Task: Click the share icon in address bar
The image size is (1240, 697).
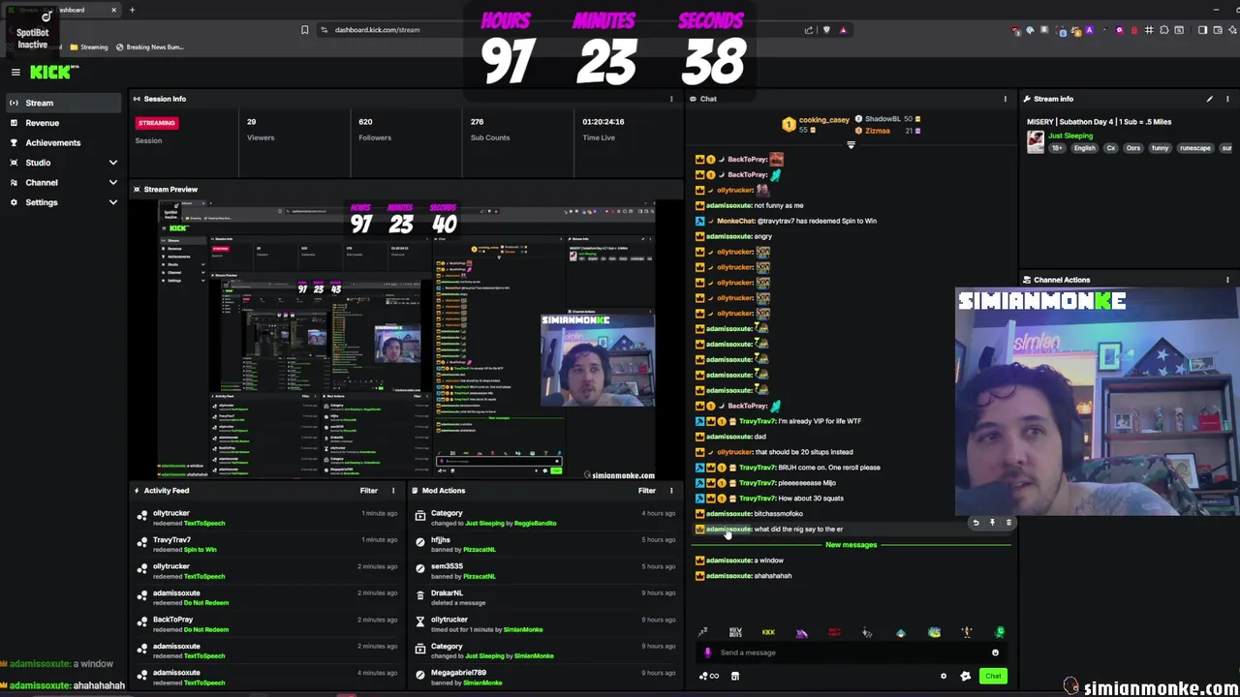Action: click(x=809, y=30)
